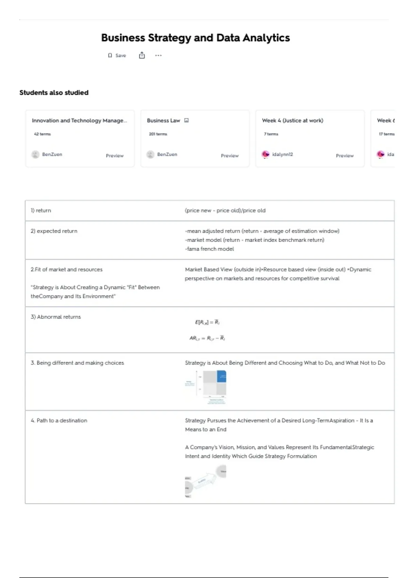
Task: Click avatar on the partially visible card
Action: click(380, 154)
